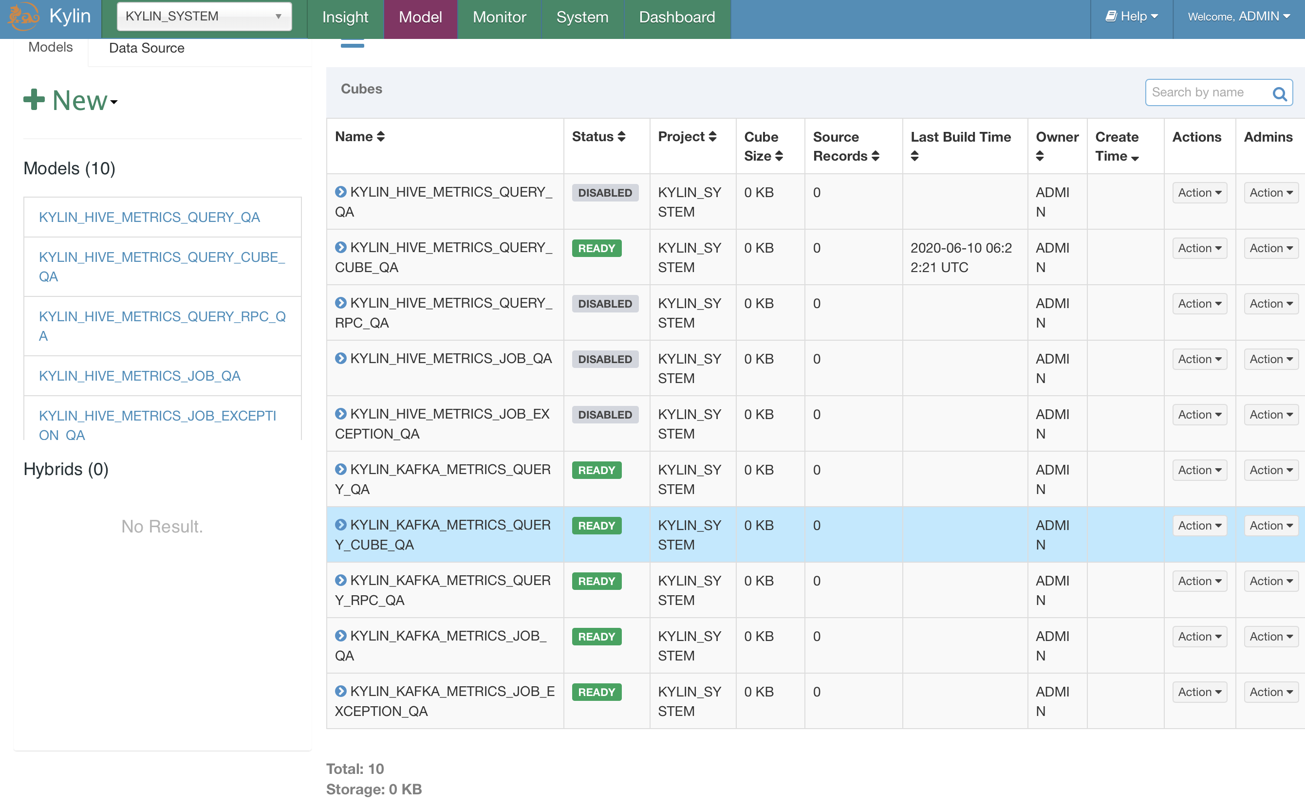Screen dimensions: 1305x806
Task: Open KYLIN_HIVE_METRICS_JOB_QA model link
Action: tap(140, 376)
